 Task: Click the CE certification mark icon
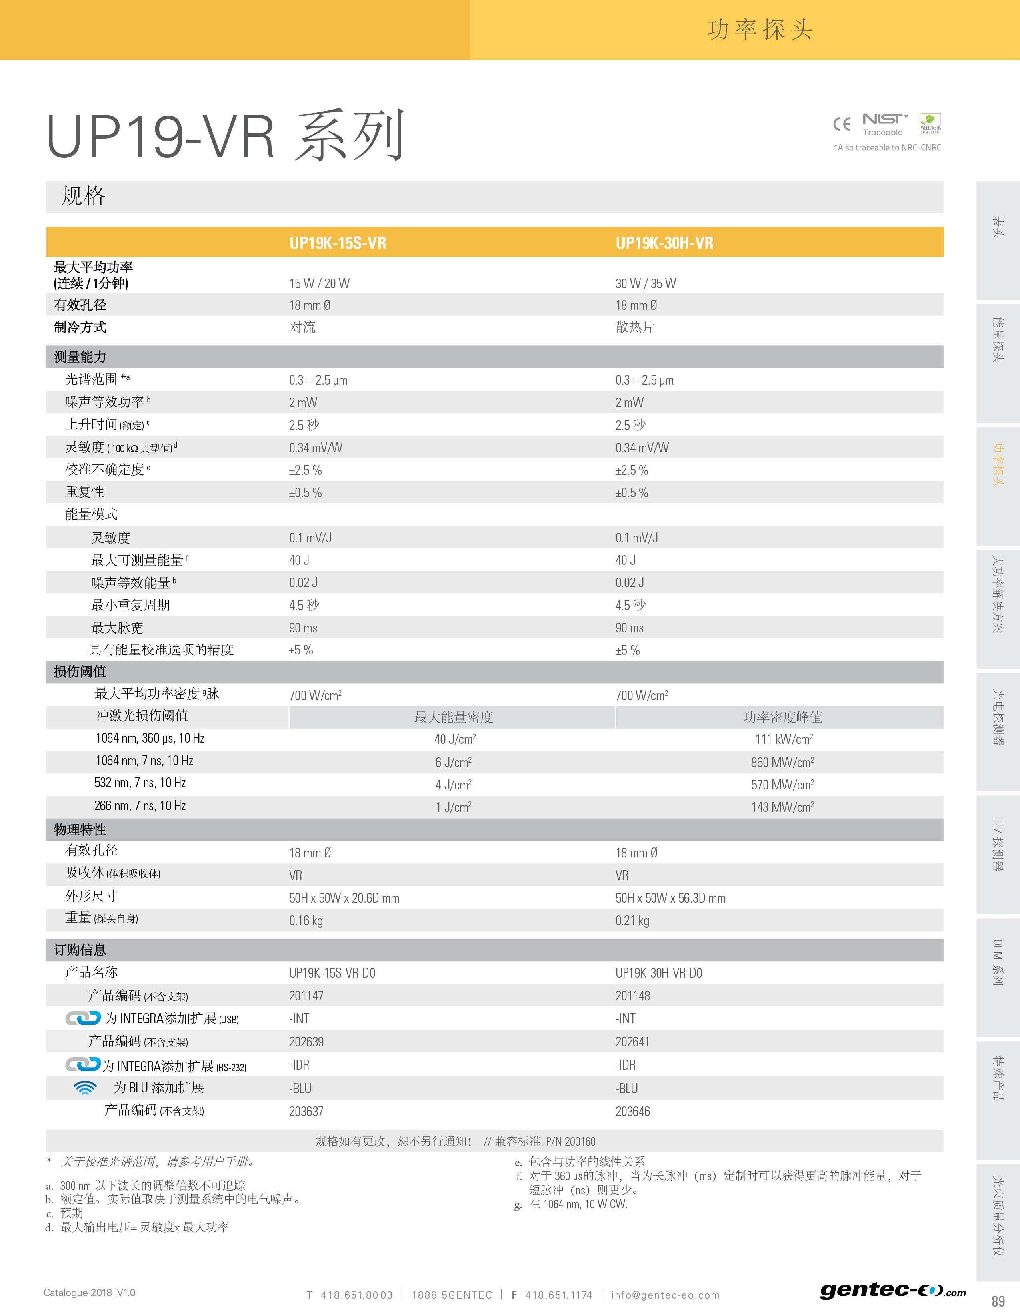point(842,124)
